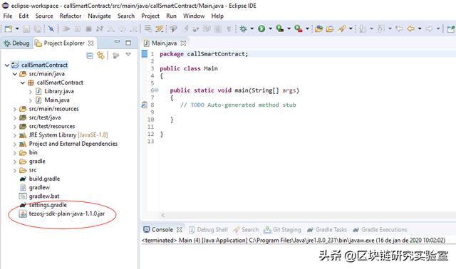Open the Source menu

pyautogui.click(x=44, y=16)
